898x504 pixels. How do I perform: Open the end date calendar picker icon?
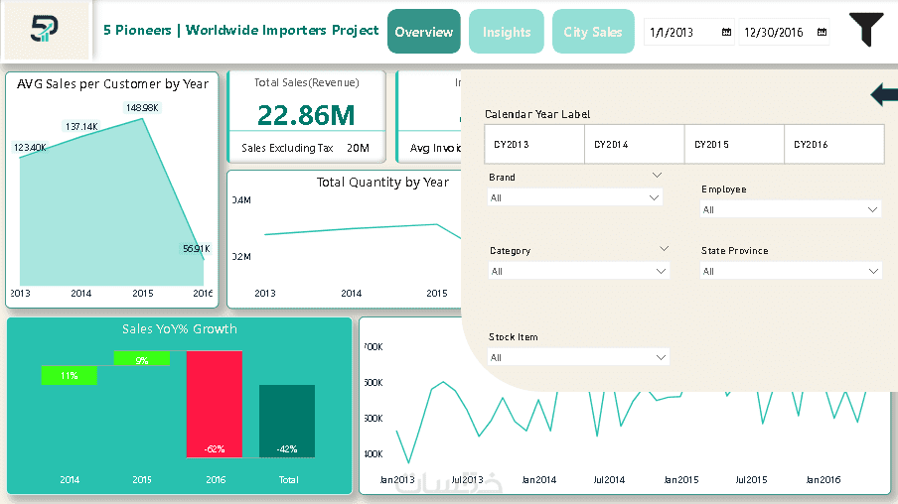coord(822,33)
